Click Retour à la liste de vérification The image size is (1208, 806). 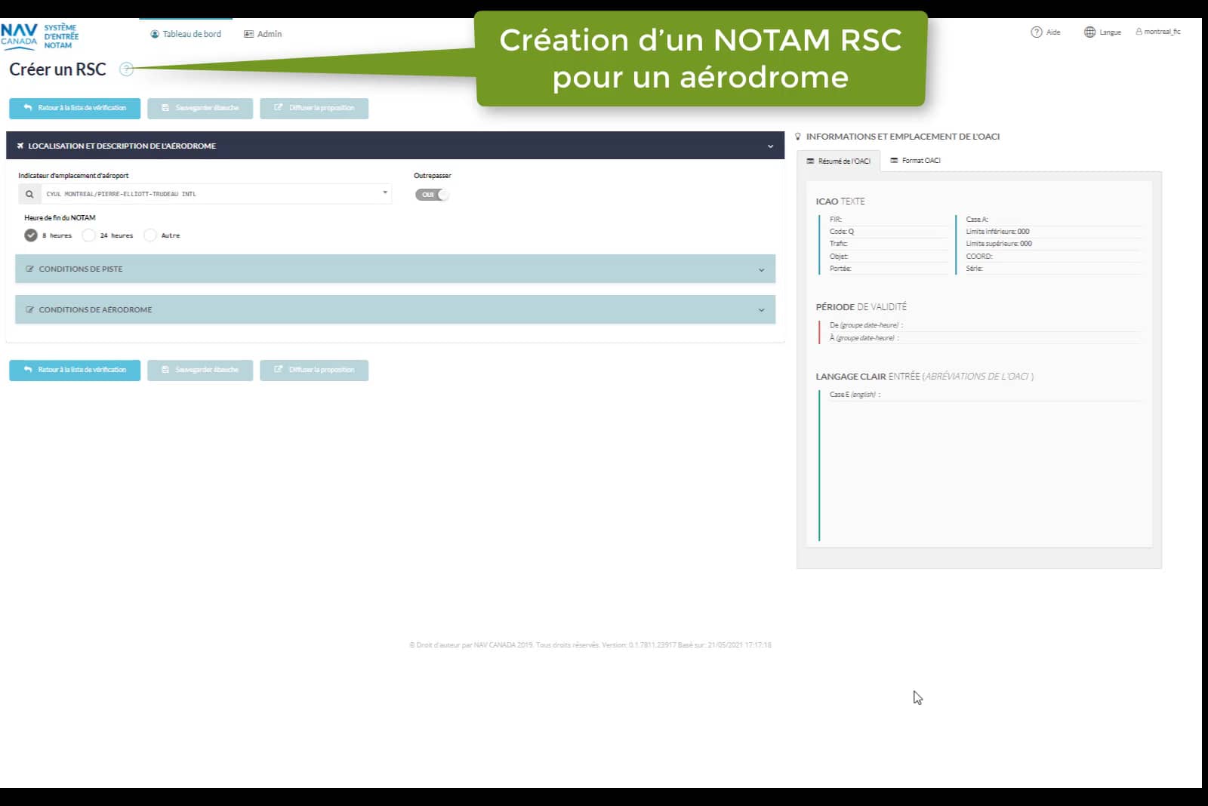tap(74, 108)
